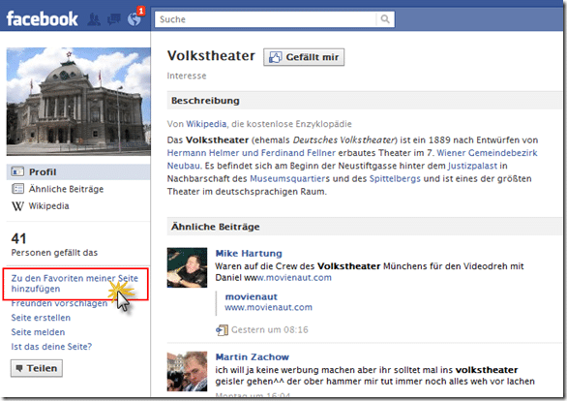Open www.movienaut.com under movienaut title
This screenshot has height=401, width=567.
tap(268, 307)
